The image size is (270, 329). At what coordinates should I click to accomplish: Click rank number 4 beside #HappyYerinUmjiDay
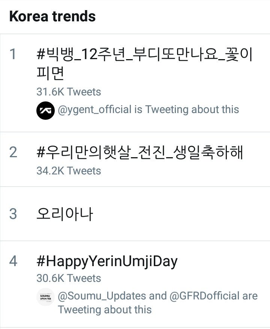[x=13, y=261]
